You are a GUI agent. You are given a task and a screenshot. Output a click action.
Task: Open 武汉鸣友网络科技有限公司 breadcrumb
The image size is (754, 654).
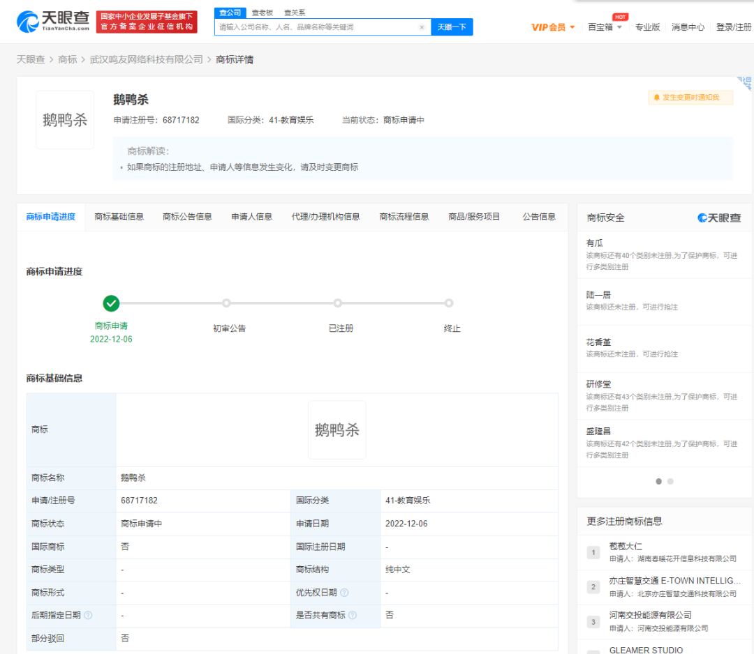(x=146, y=59)
